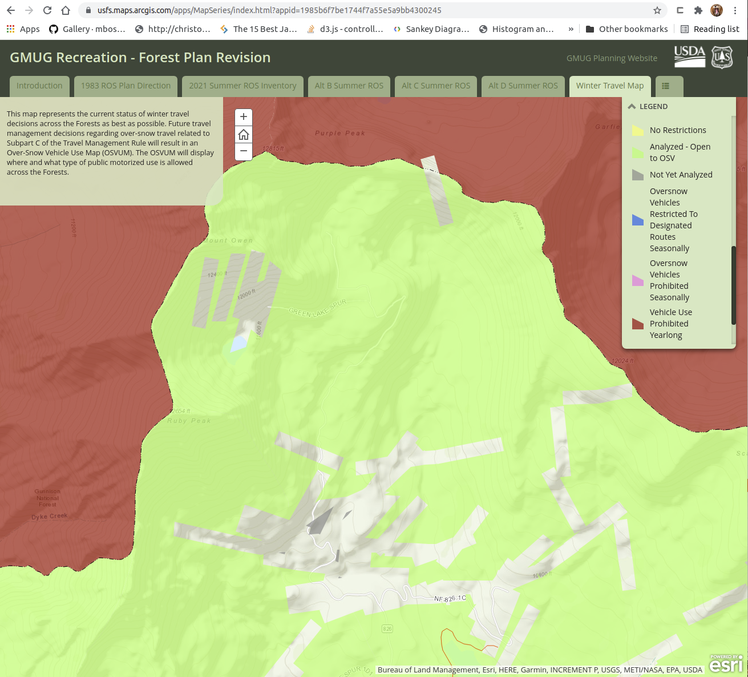
Task: Zoom in on the map
Action: [244, 117]
